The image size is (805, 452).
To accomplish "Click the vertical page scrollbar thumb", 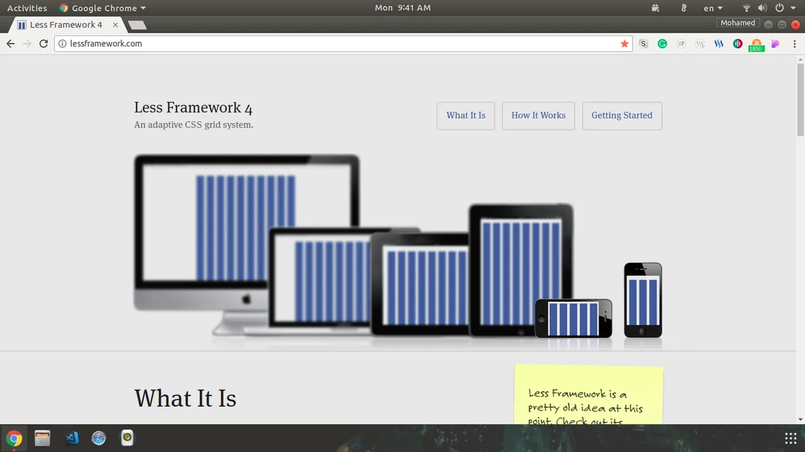I will pos(801,99).
